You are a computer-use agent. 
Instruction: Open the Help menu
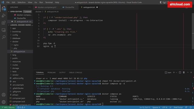click(x=57, y=2)
